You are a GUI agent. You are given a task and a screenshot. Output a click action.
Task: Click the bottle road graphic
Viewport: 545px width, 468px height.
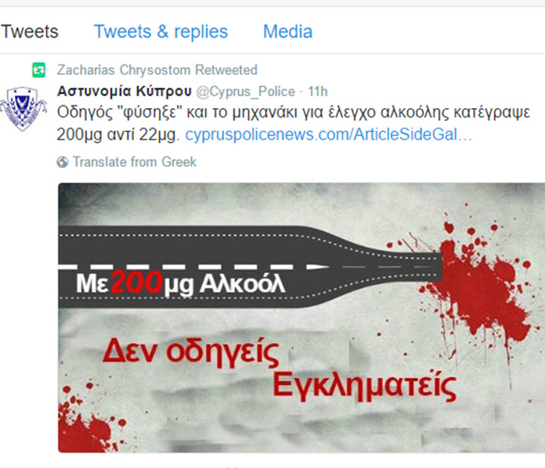tap(250, 267)
